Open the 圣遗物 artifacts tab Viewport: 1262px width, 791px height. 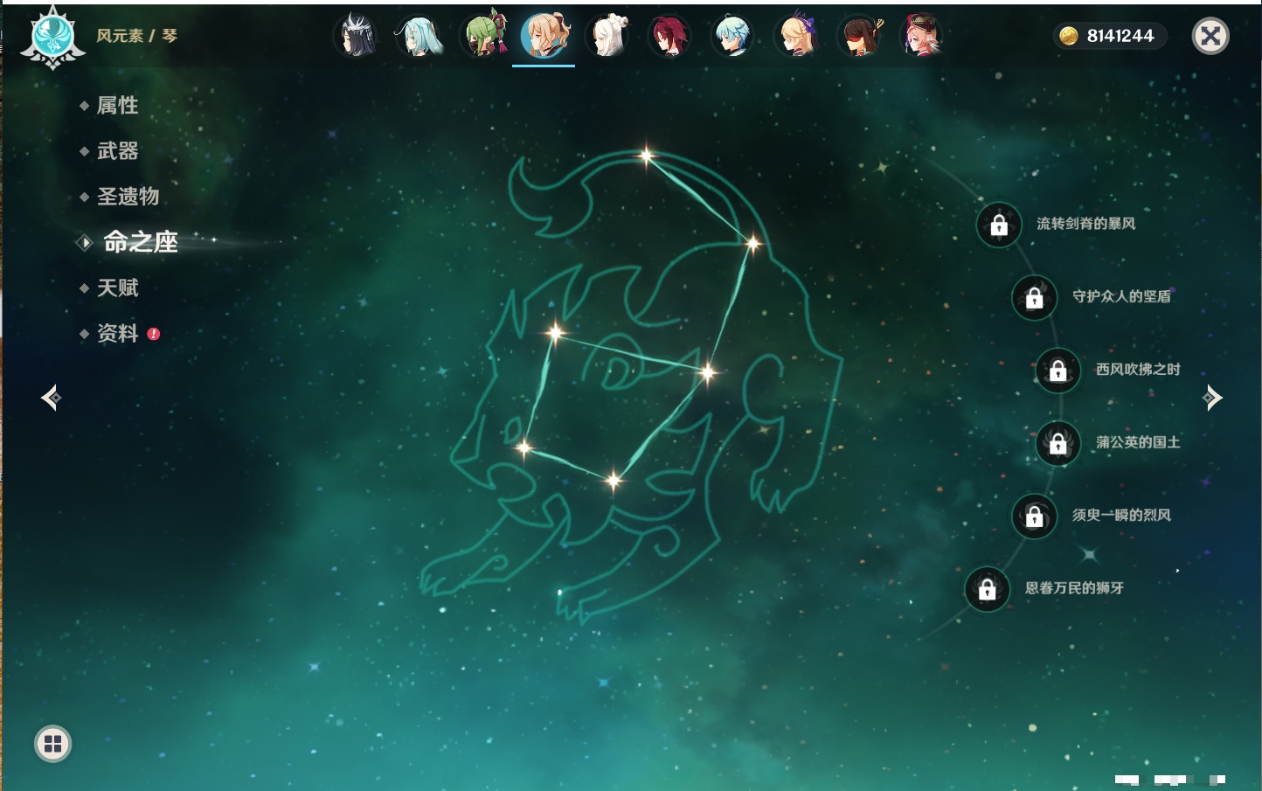128,197
